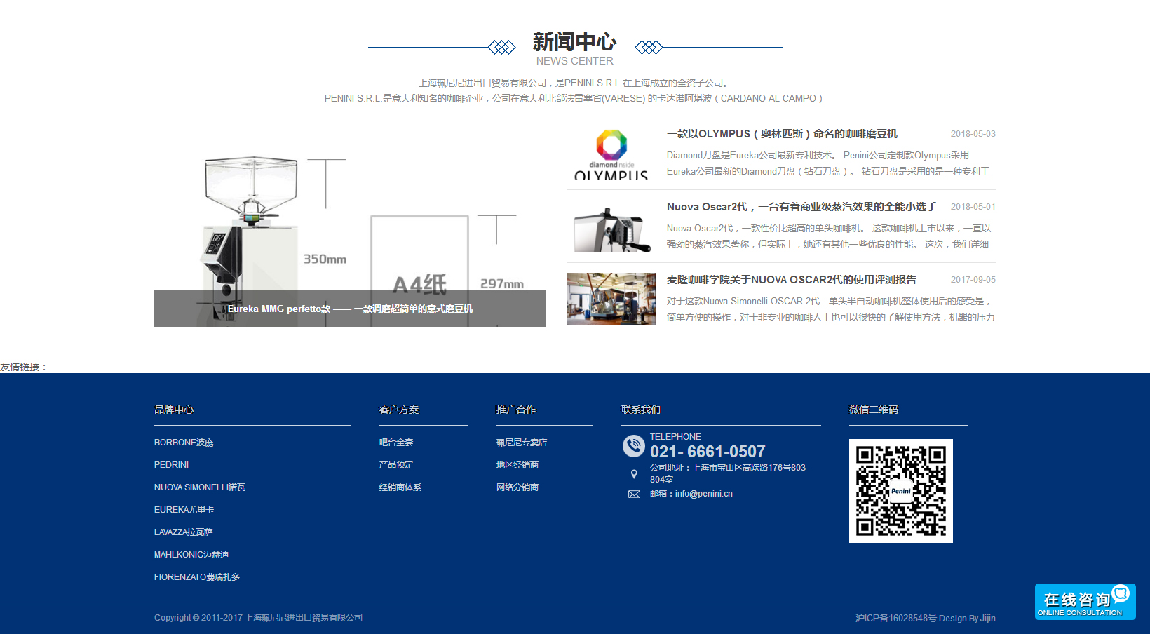Viewport: 1150px width, 634px height.
Task: Click 品牌中心 footer heading
Action: click(174, 410)
